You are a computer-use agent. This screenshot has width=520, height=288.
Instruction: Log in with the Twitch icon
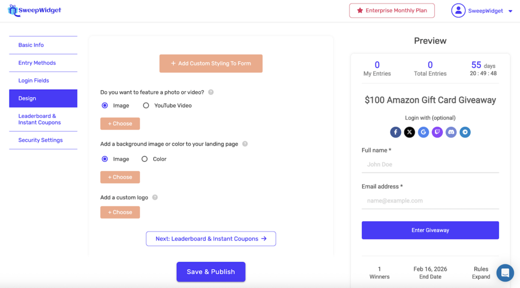click(437, 132)
